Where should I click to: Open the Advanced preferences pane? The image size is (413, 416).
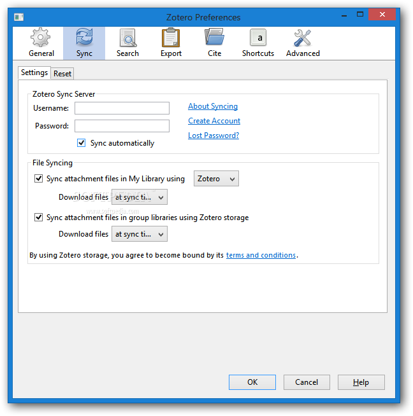[x=303, y=43]
